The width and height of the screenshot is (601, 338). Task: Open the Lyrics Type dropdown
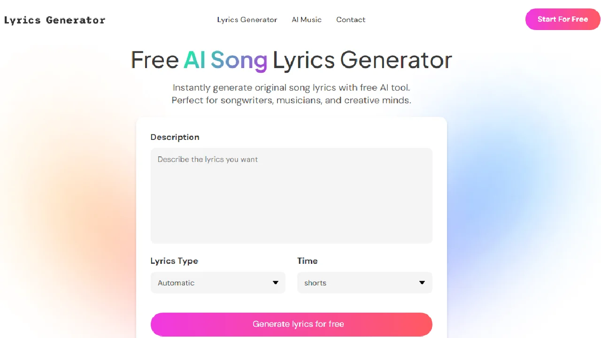click(x=218, y=283)
